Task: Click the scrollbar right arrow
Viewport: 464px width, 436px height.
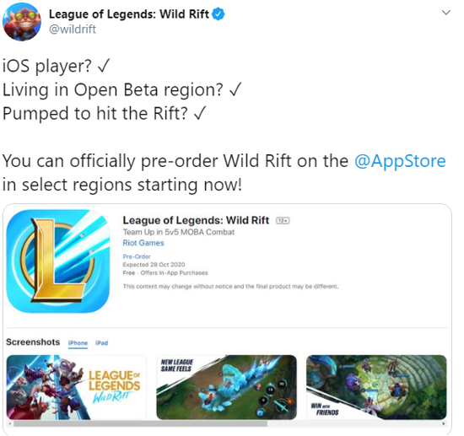Action: coord(443,423)
